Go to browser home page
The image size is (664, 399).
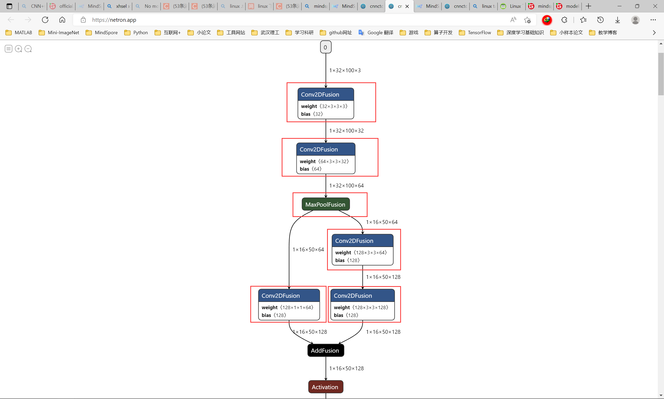click(62, 20)
